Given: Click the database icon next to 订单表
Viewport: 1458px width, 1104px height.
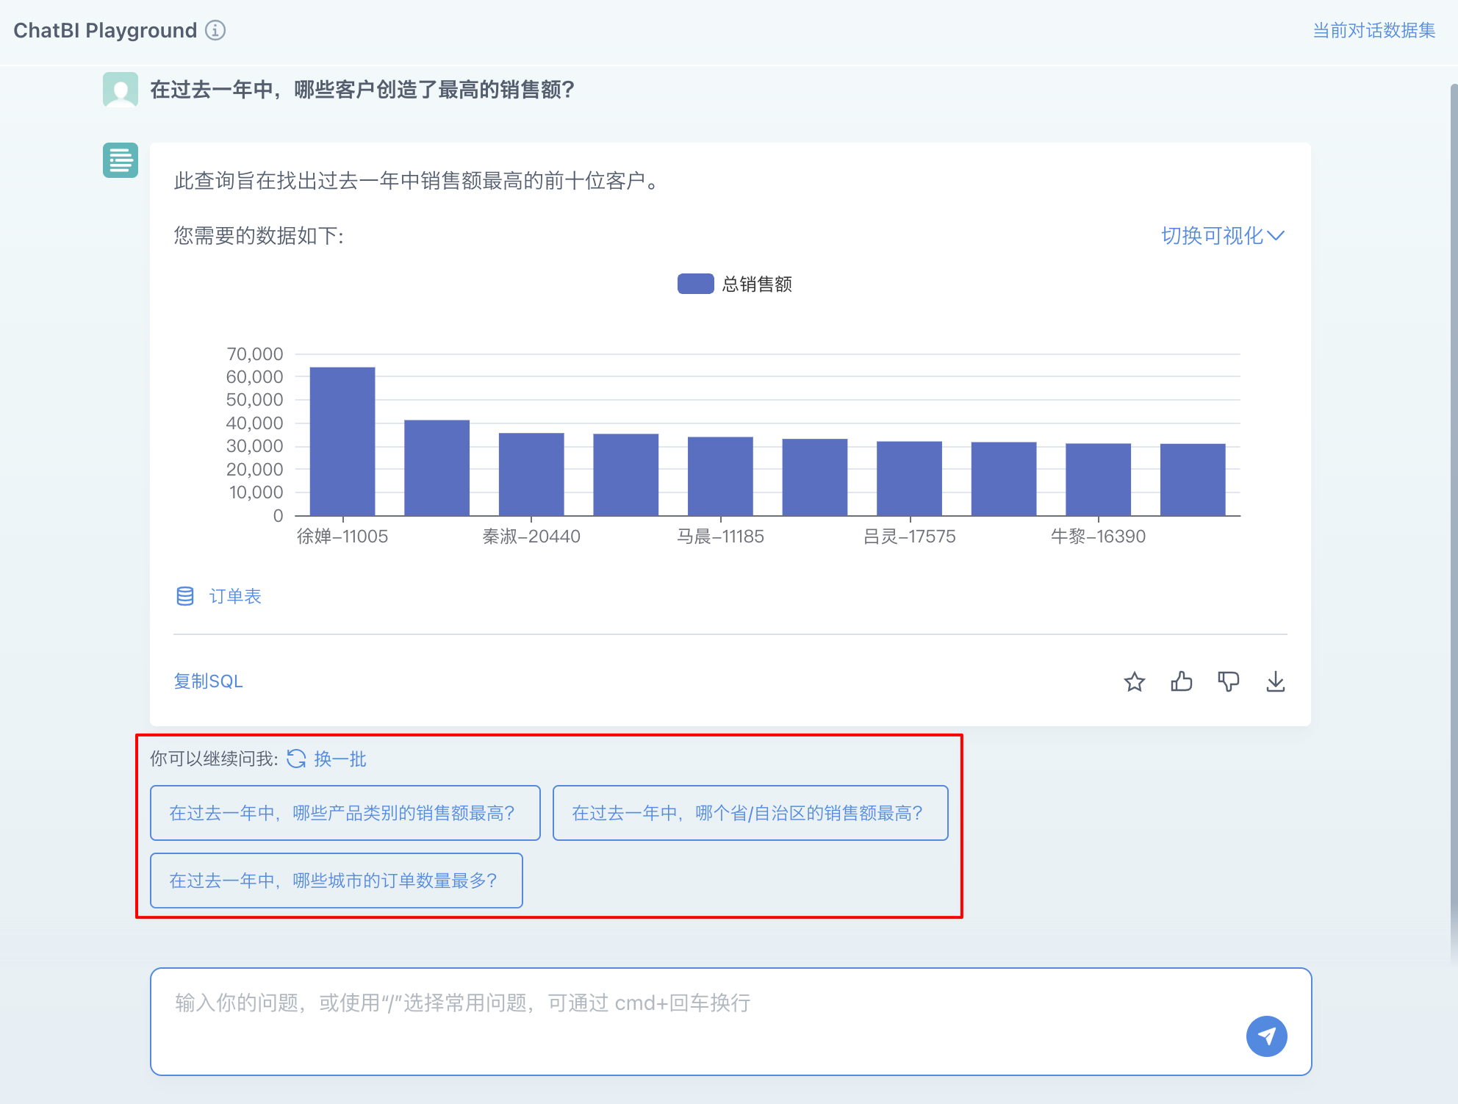Looking at the screenshot, I should (x=185, y=596).
